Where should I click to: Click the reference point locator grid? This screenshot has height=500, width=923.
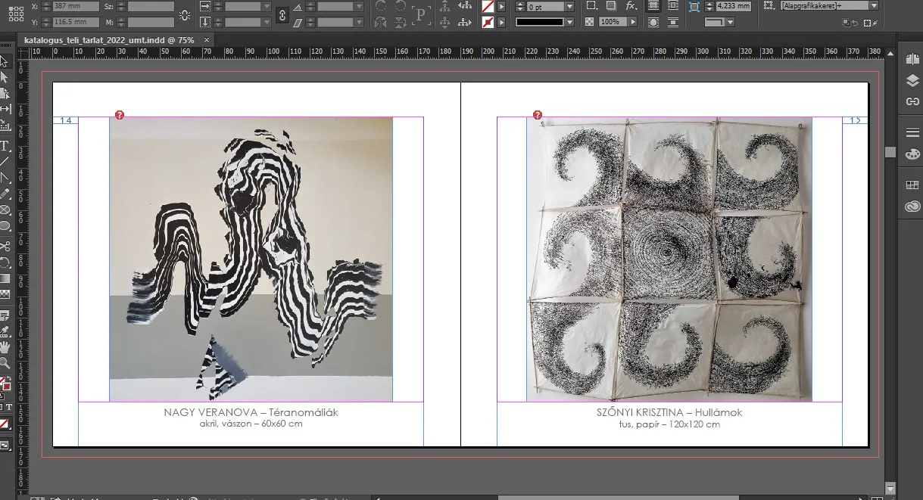click(x=14, y=14)
